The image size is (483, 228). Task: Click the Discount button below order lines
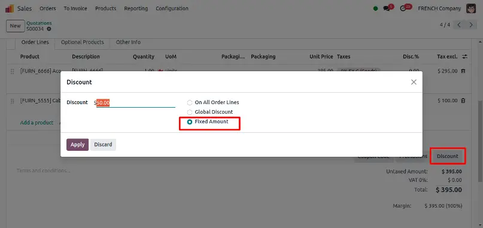coord(447,156)
